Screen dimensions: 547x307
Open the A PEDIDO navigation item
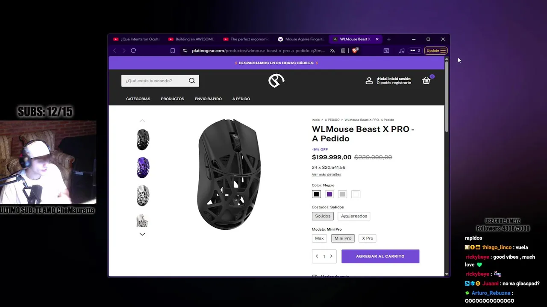(x=241, y=99)
